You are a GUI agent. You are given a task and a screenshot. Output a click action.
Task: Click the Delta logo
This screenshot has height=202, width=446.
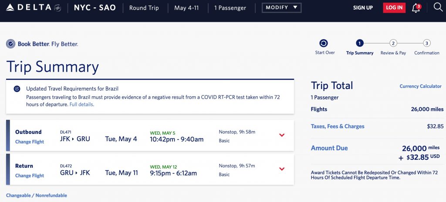click(28, 8)
